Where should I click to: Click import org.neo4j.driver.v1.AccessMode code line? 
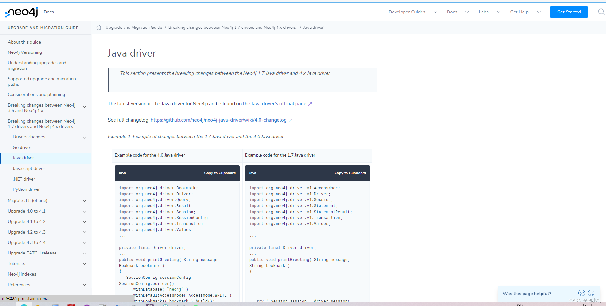[x=294, y=188]
